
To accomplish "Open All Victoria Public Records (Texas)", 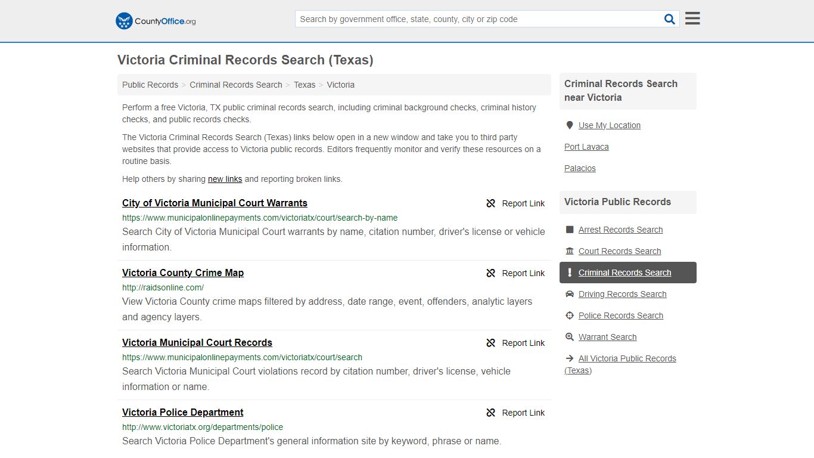I will [x=620, y=364].
